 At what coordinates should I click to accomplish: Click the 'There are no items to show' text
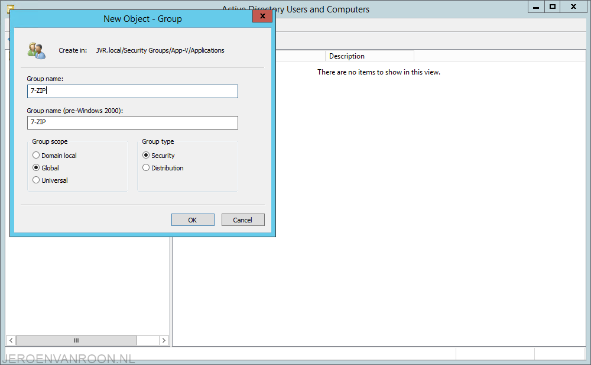(378, 72)
